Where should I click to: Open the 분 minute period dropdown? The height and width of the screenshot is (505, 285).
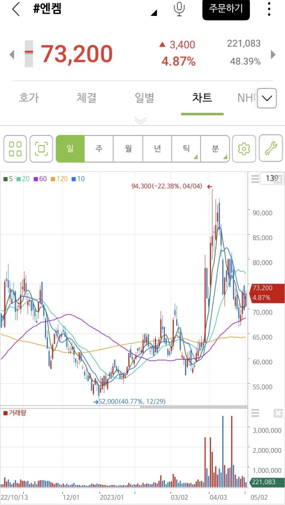pyautogui.click(x=215, y=149)
